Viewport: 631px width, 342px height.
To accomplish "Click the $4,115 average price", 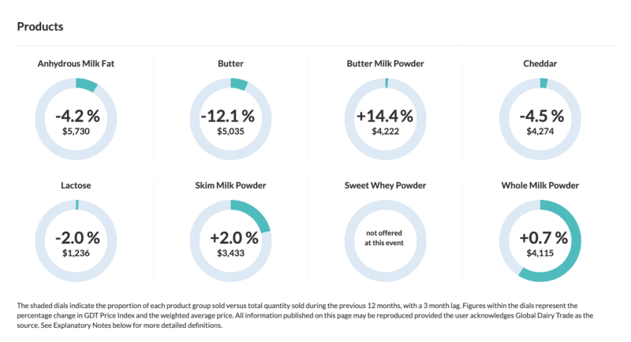I will 541,254.
